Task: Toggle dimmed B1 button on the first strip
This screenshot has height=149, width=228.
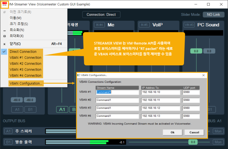Action: coord(30,110)
